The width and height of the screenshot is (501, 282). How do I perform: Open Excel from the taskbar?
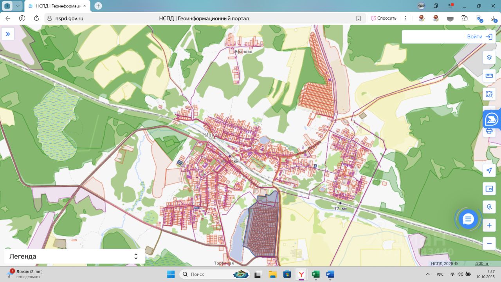(315, 274)
